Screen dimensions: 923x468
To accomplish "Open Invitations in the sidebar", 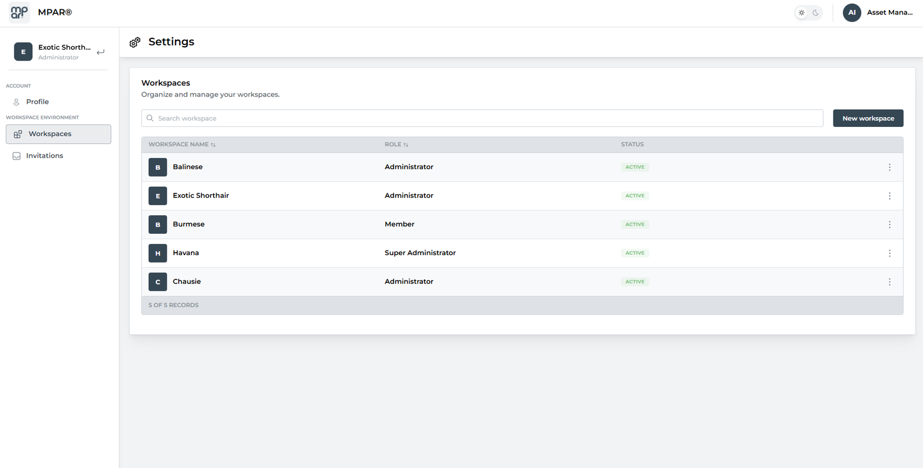I will coord(44,156).
